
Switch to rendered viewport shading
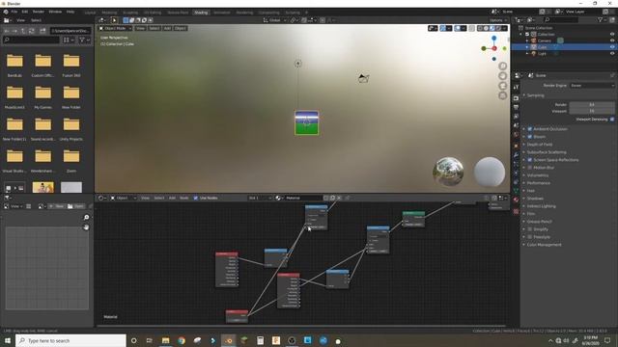(x=498, y=28)
